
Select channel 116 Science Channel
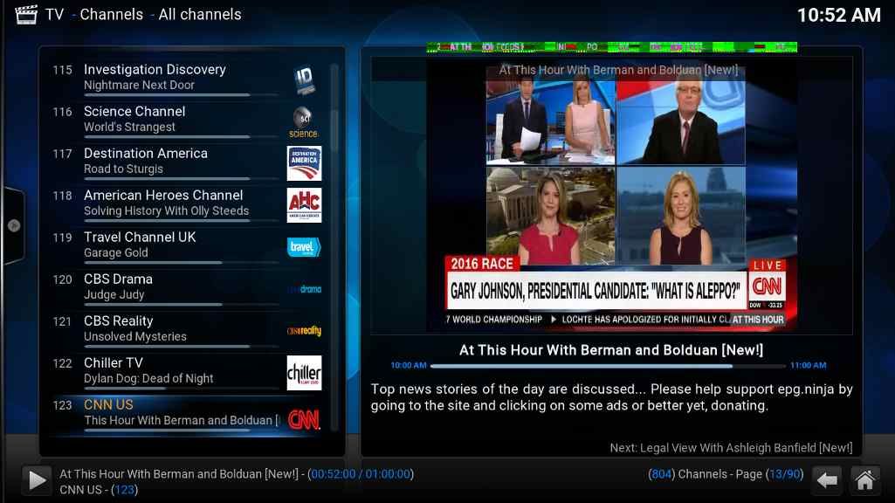189,121
